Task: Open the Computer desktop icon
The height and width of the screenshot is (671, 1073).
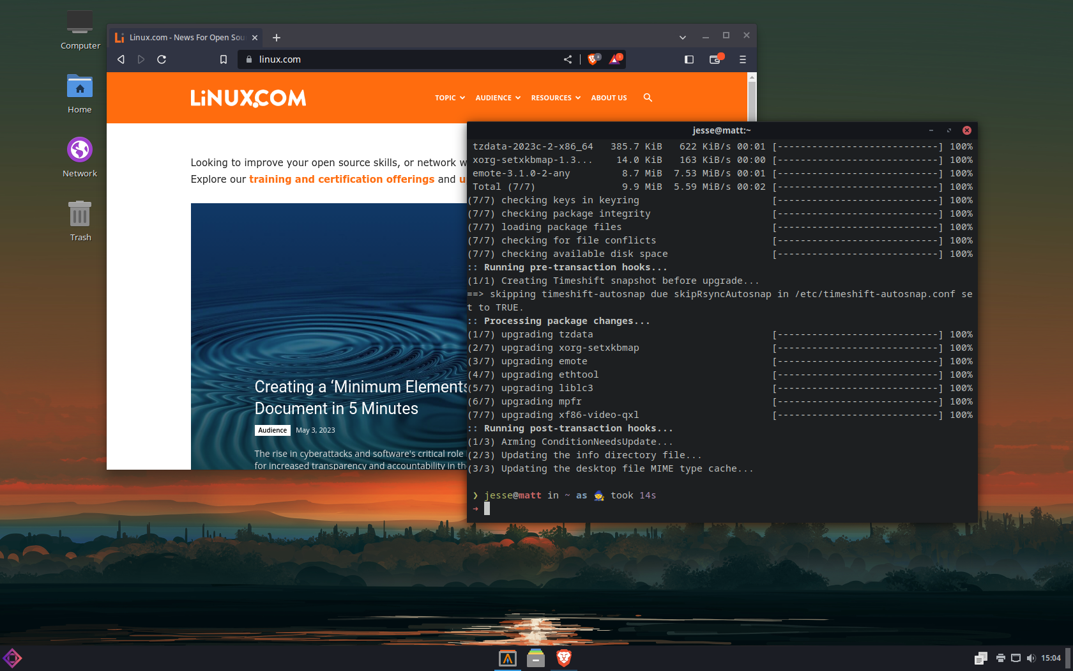Action: click(80, 29)
